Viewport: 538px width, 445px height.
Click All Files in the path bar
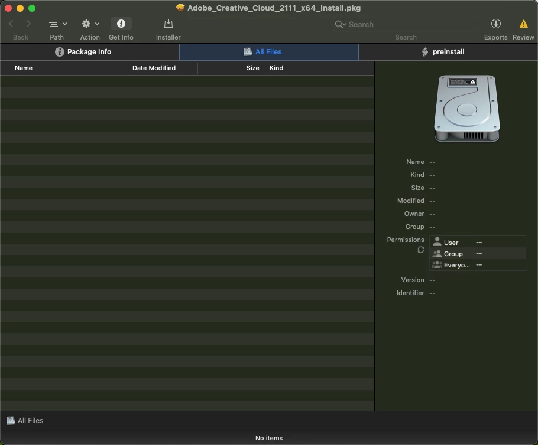(x=25, y=420)
